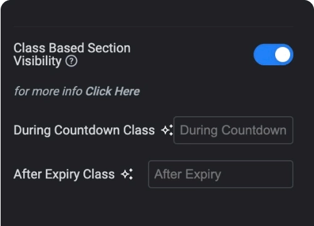314x226 pixels.
Task: Click the word Visibility beside the help icon
Action: coord(38,61)
